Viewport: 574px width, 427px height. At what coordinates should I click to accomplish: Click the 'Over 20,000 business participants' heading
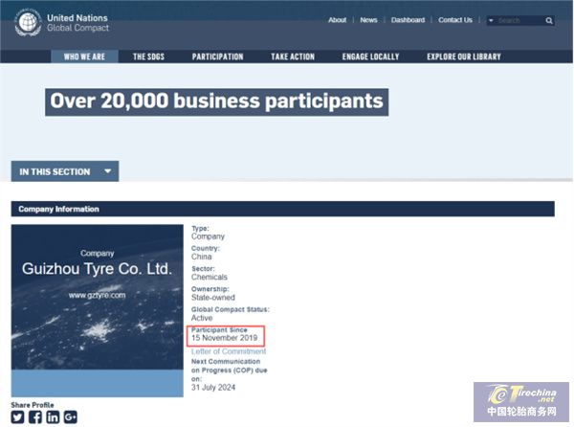tap(217, 102)
